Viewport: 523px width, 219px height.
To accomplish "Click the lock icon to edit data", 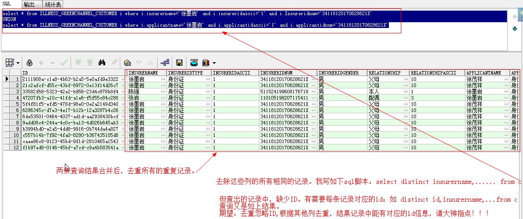I will [29, 63].
